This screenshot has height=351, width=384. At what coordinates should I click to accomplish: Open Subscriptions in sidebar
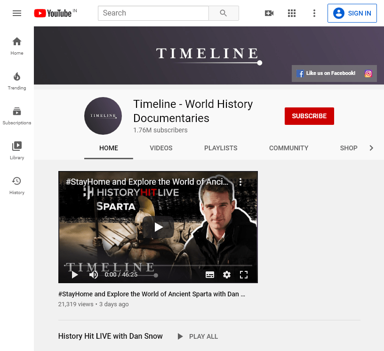pos(17,116)
